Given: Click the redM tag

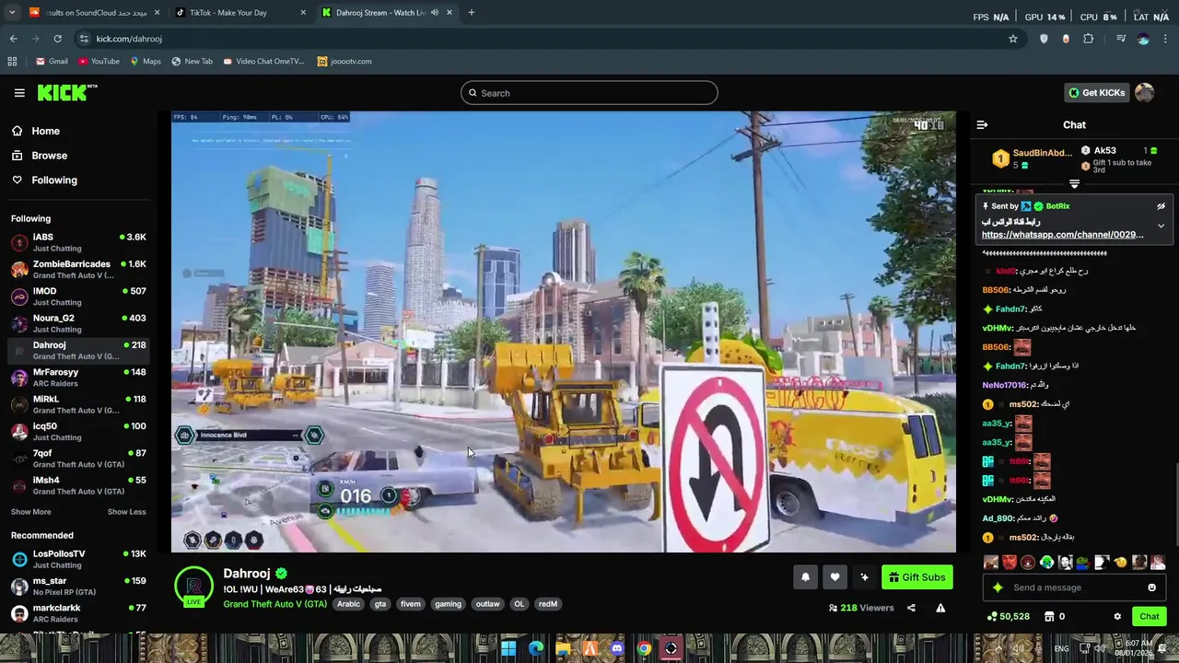Looking at the screenshot, I should tap(548, 604).
